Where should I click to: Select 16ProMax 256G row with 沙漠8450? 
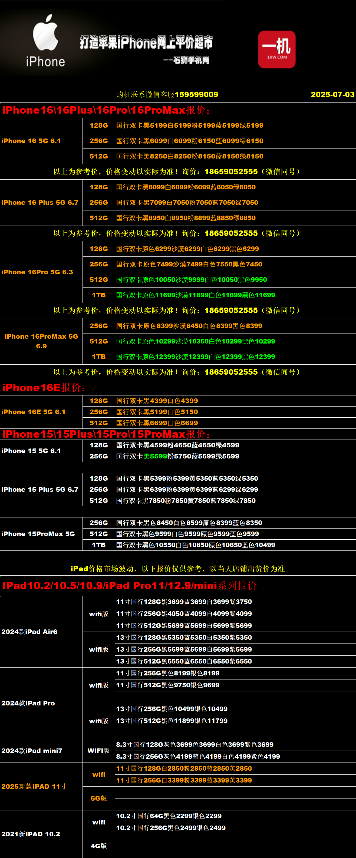(235, 326)
